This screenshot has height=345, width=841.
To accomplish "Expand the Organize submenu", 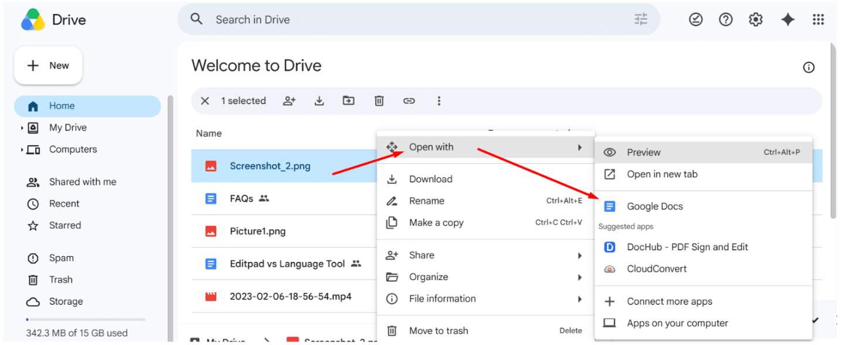I will 485,277.
